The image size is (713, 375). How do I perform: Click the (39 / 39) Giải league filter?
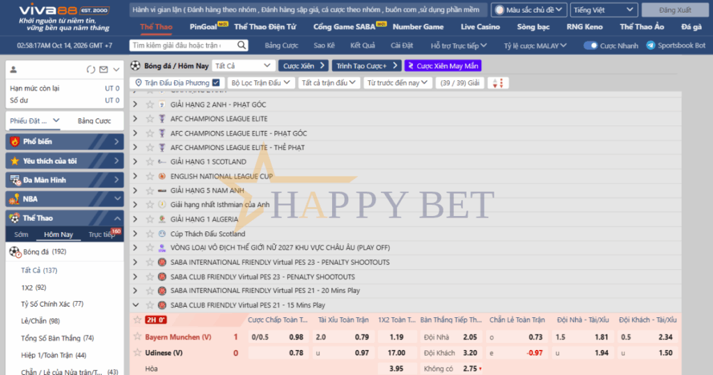(x=460, y=83)
